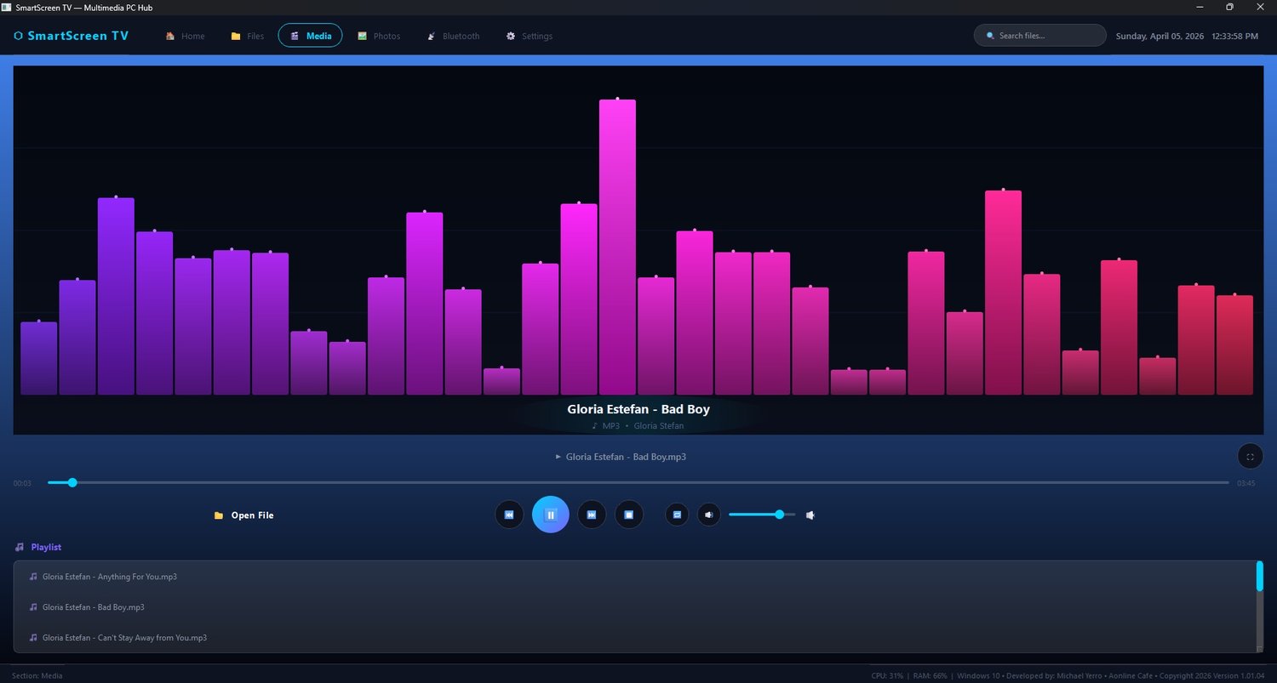Image resolution: width=1277 pixels, height=683 pixels.
Task: Click the CPU: 31% status entry
Action: (x=887, y=675)
